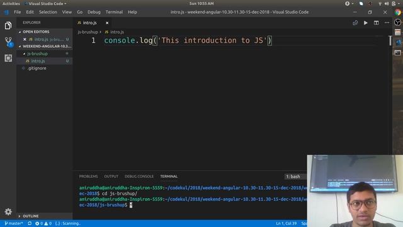Image resolution: width=403 pixels, height=227 pixels.
Task: Switch to the Debug Console tab
Action: click(x=139, y=177)
